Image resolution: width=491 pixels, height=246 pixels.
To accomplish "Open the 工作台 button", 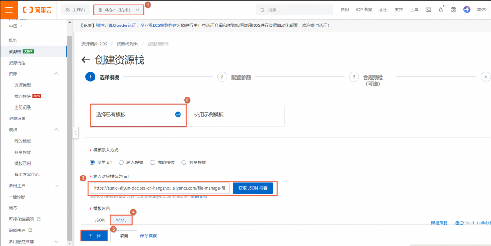I will [x=75, y=10].
